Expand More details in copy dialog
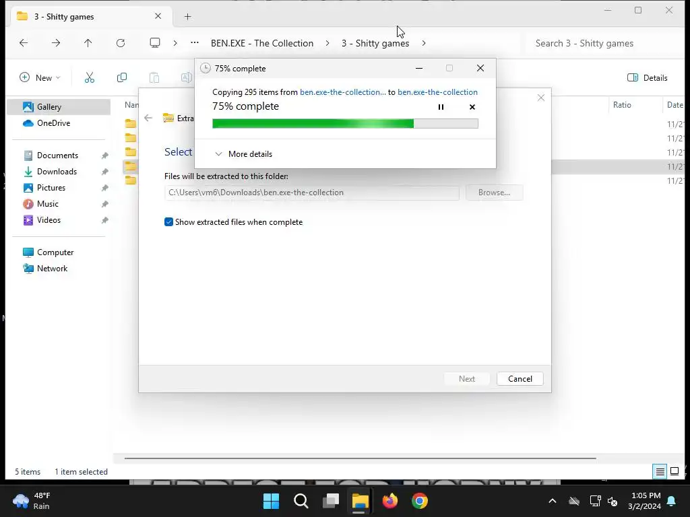This screenshot has width=690, height=517. tap(243, 154)
